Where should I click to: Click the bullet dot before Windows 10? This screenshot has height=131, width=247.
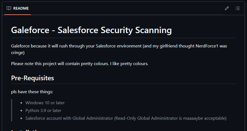tap(22, 103)
